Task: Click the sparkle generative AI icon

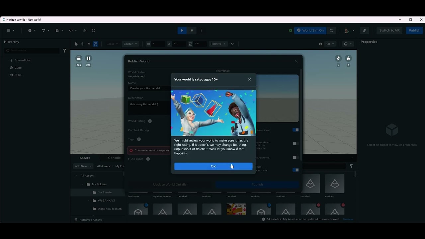Action: pyautogui.click(x=85, y=30)
